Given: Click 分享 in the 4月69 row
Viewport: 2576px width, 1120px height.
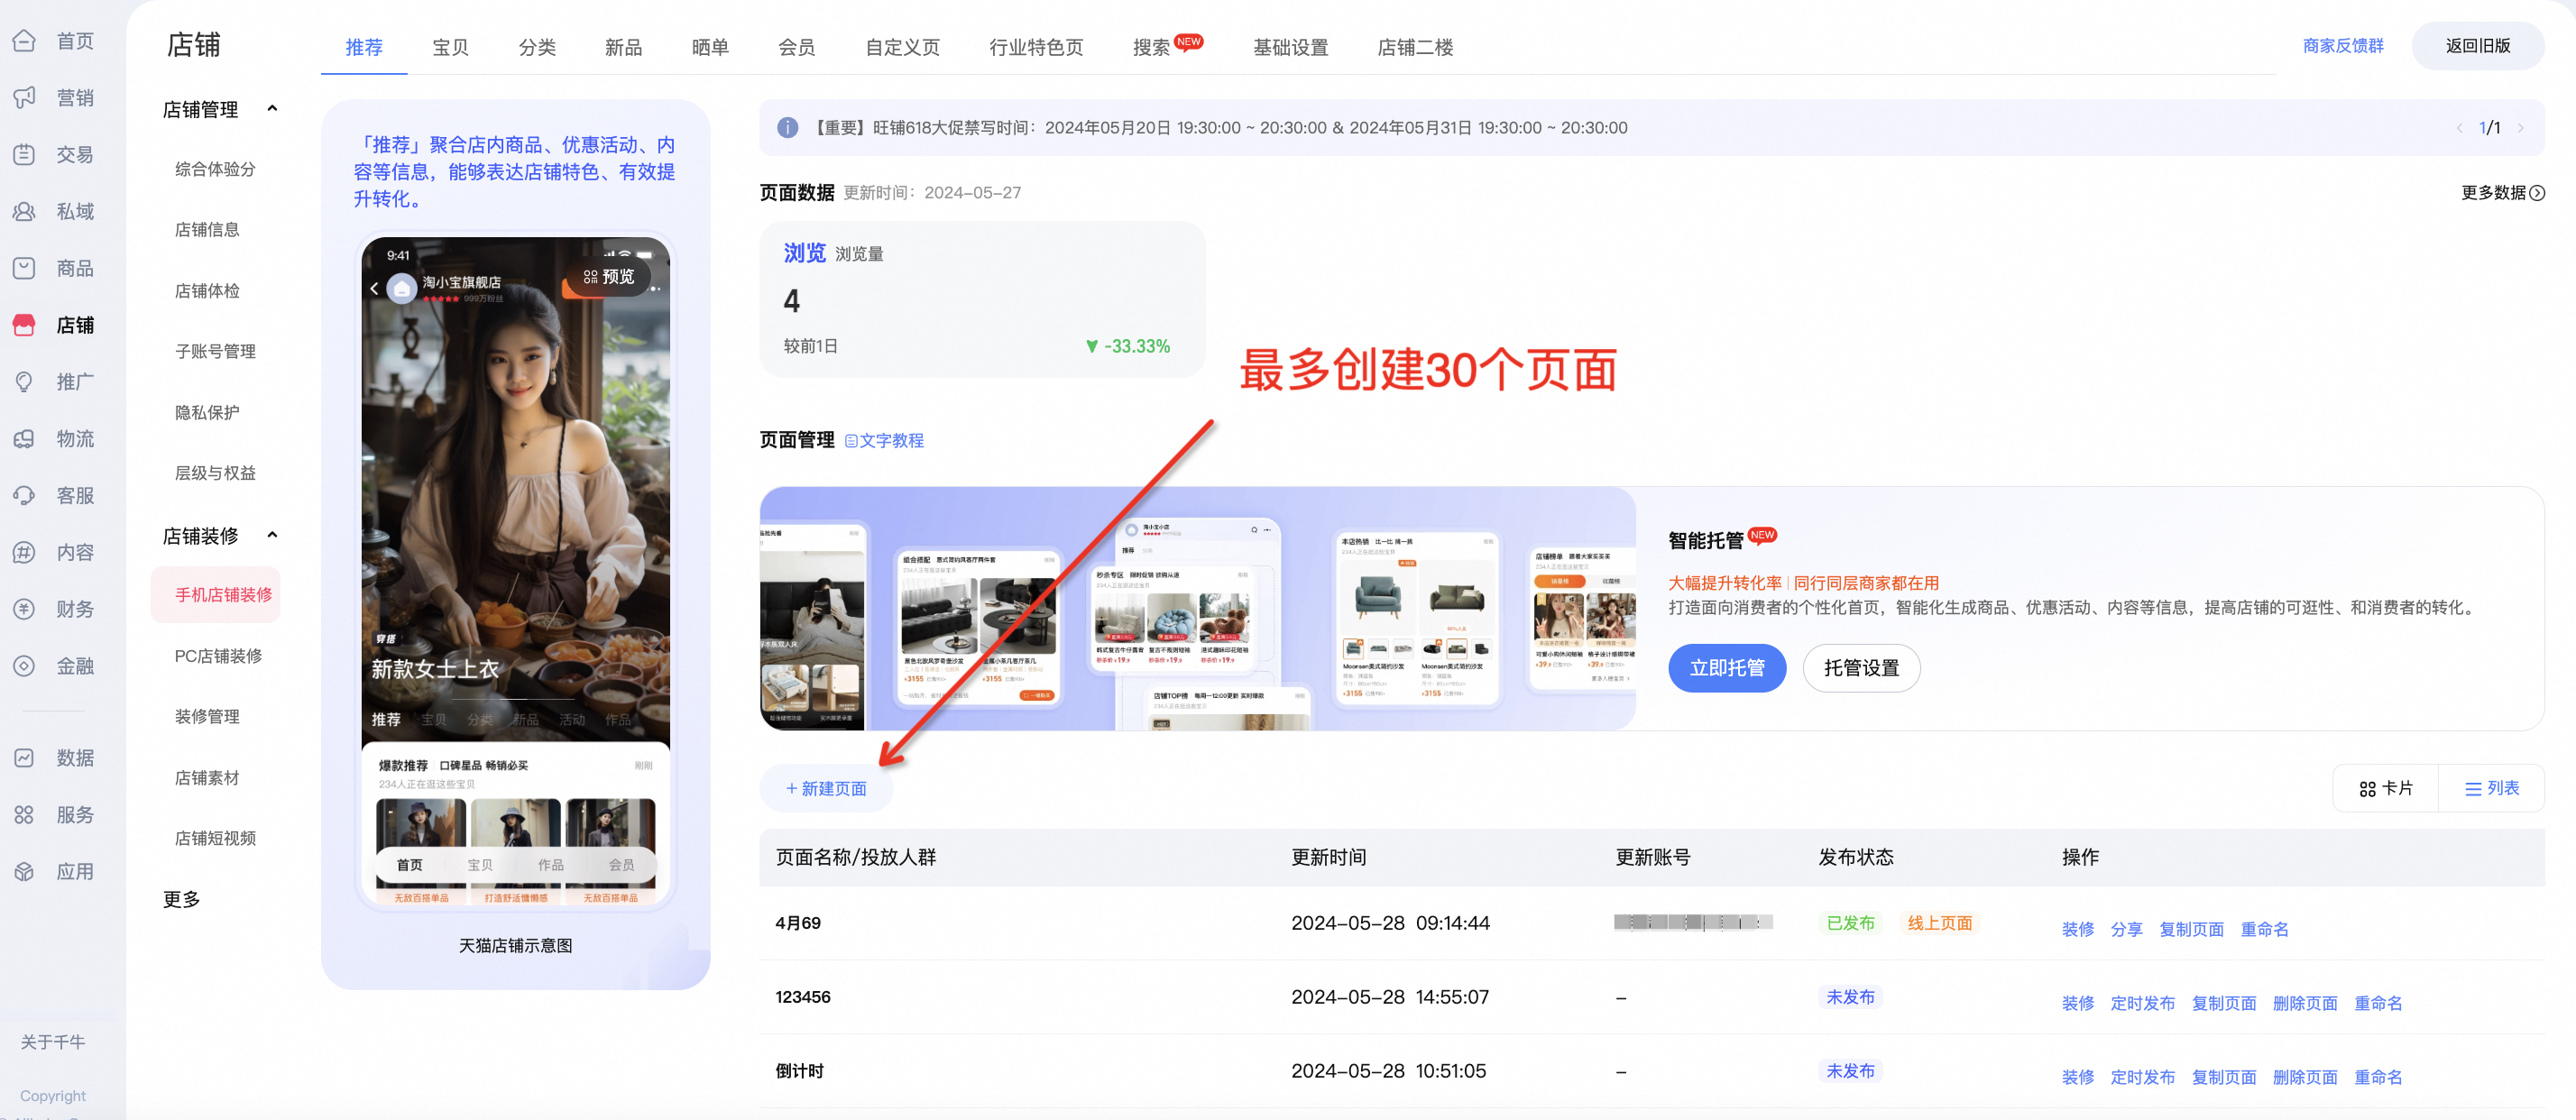Looking at the screenshot, I should point(2126,929).
